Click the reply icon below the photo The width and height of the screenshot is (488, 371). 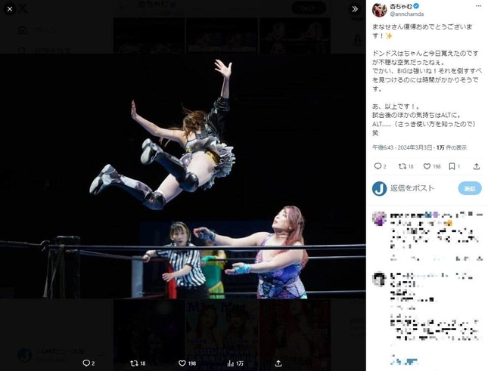[x=86, y=363]
